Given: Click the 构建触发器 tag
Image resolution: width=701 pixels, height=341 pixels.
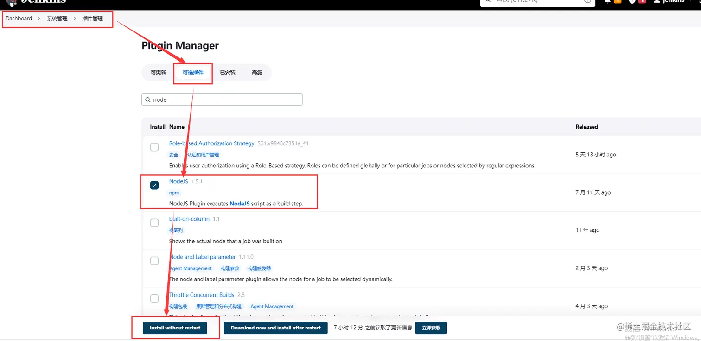Looking at the screenshot, I should pyautogui.click(x=259, y=268).
